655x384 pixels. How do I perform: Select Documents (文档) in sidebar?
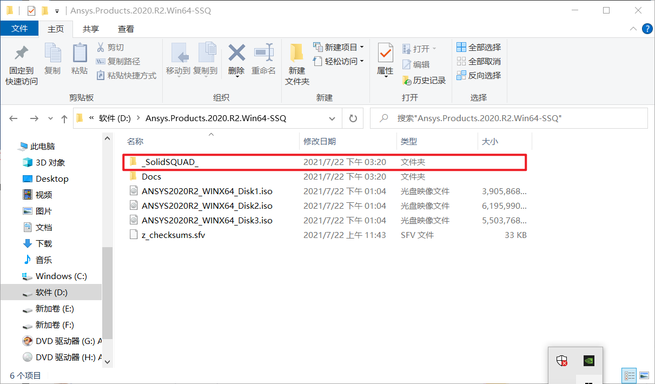[x=37, y=227]
